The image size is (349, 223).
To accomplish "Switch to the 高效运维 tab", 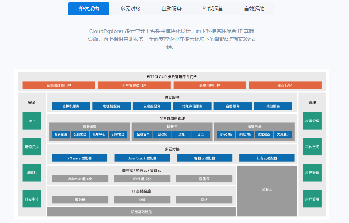I will pos(254,9).
